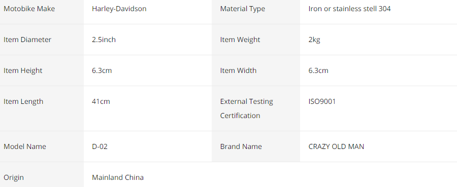Select the 2.5inch value
This screenshot has width=457, height=187.
pos(104,40)
